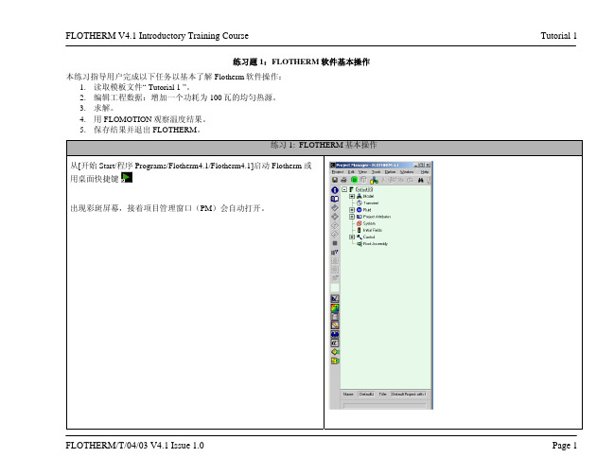Collapse the root project tree node
This screenshot has height=475, width=614.
pos(344,189)
